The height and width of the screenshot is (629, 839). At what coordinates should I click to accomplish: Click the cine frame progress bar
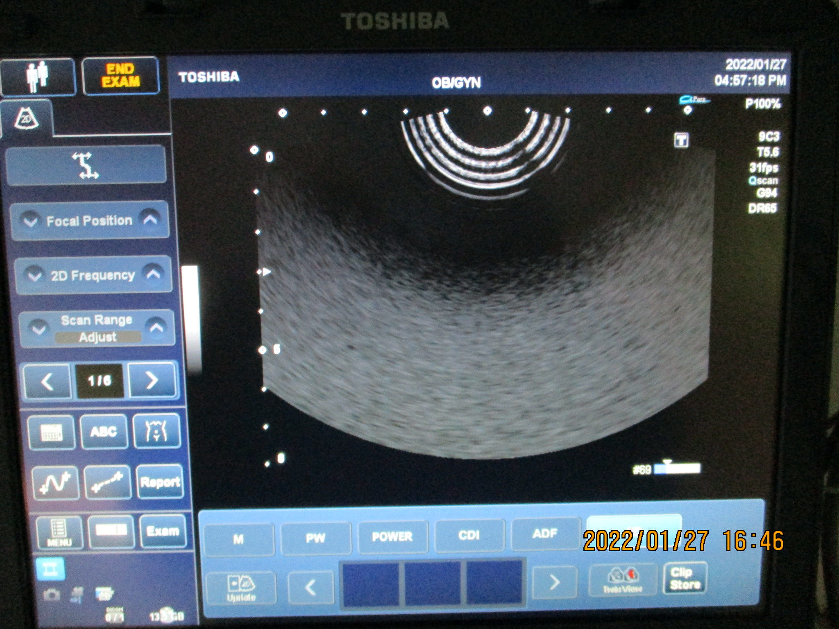tap(677, 468)
